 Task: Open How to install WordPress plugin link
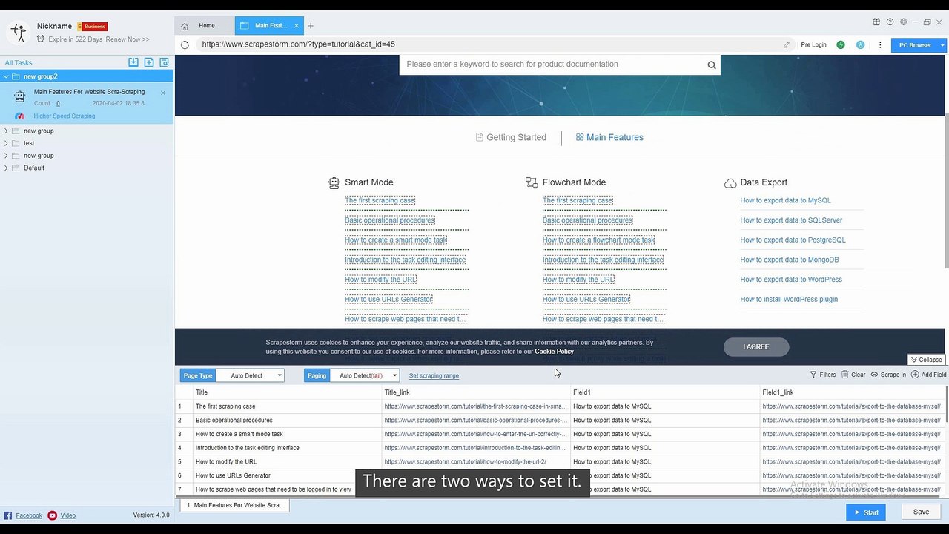[x=789, y=300]
